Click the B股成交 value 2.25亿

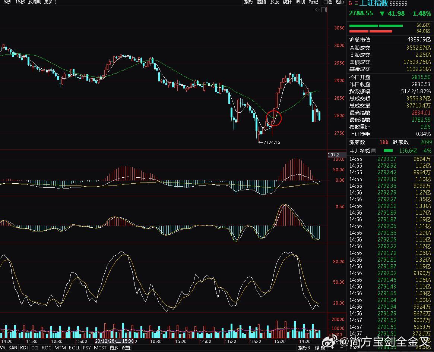423,55
